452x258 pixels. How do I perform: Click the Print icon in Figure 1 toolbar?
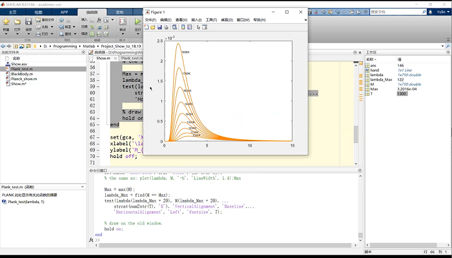click(167, 27)
